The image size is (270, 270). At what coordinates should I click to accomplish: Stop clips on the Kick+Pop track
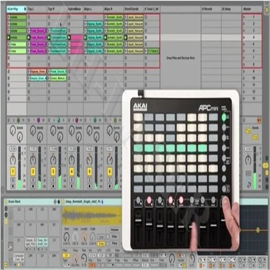point(9,120)
